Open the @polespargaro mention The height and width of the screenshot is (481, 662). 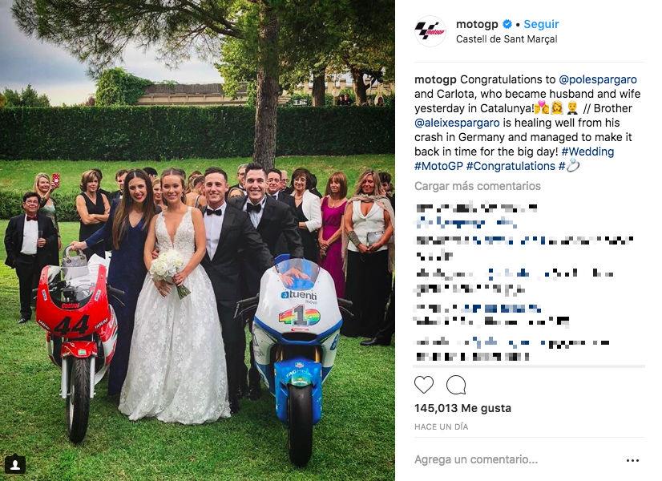pos(598,79)
